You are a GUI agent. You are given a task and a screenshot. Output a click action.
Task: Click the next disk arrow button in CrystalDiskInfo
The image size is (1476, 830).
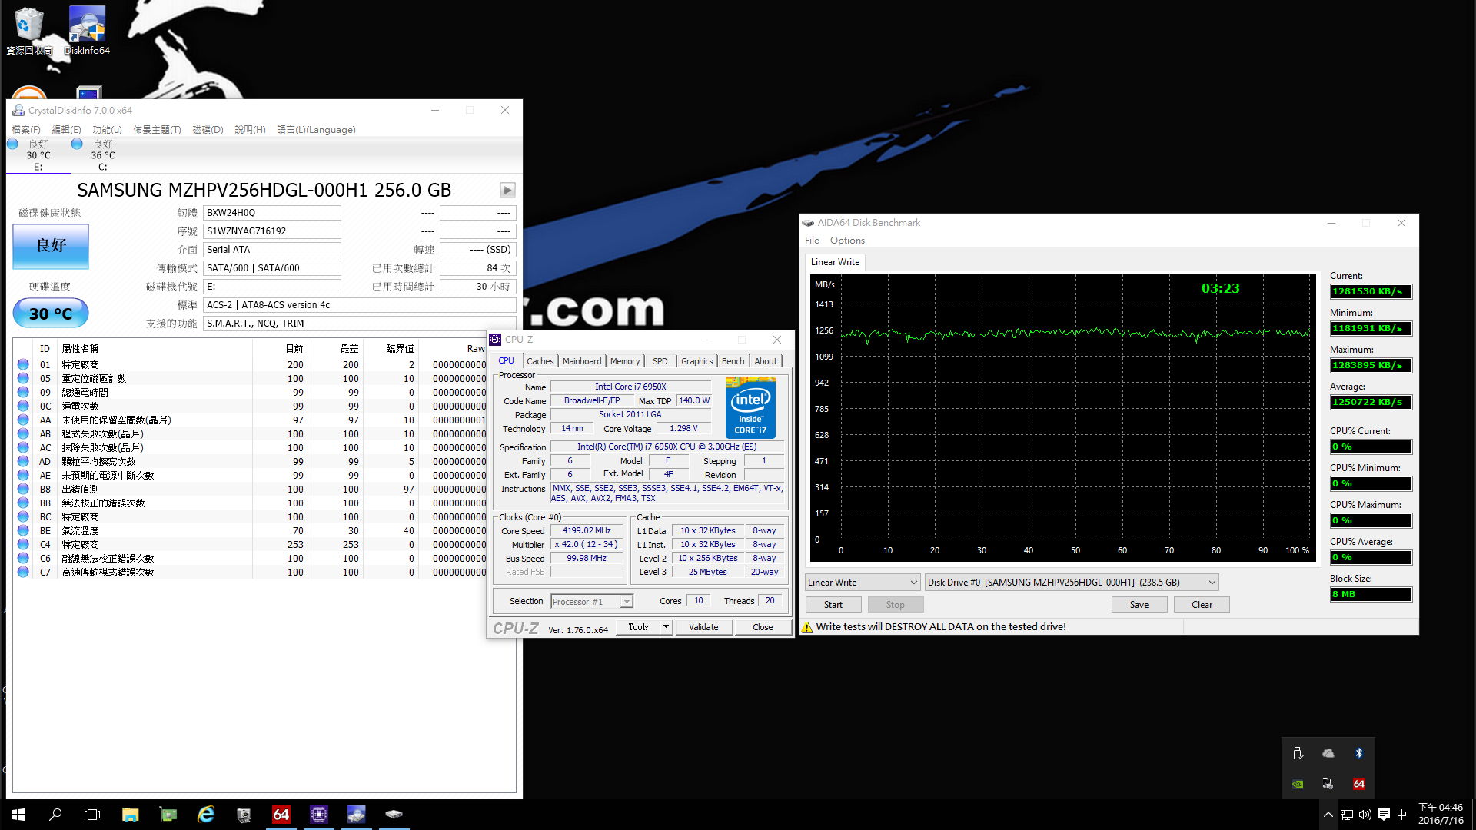click(x=507, y=190)
